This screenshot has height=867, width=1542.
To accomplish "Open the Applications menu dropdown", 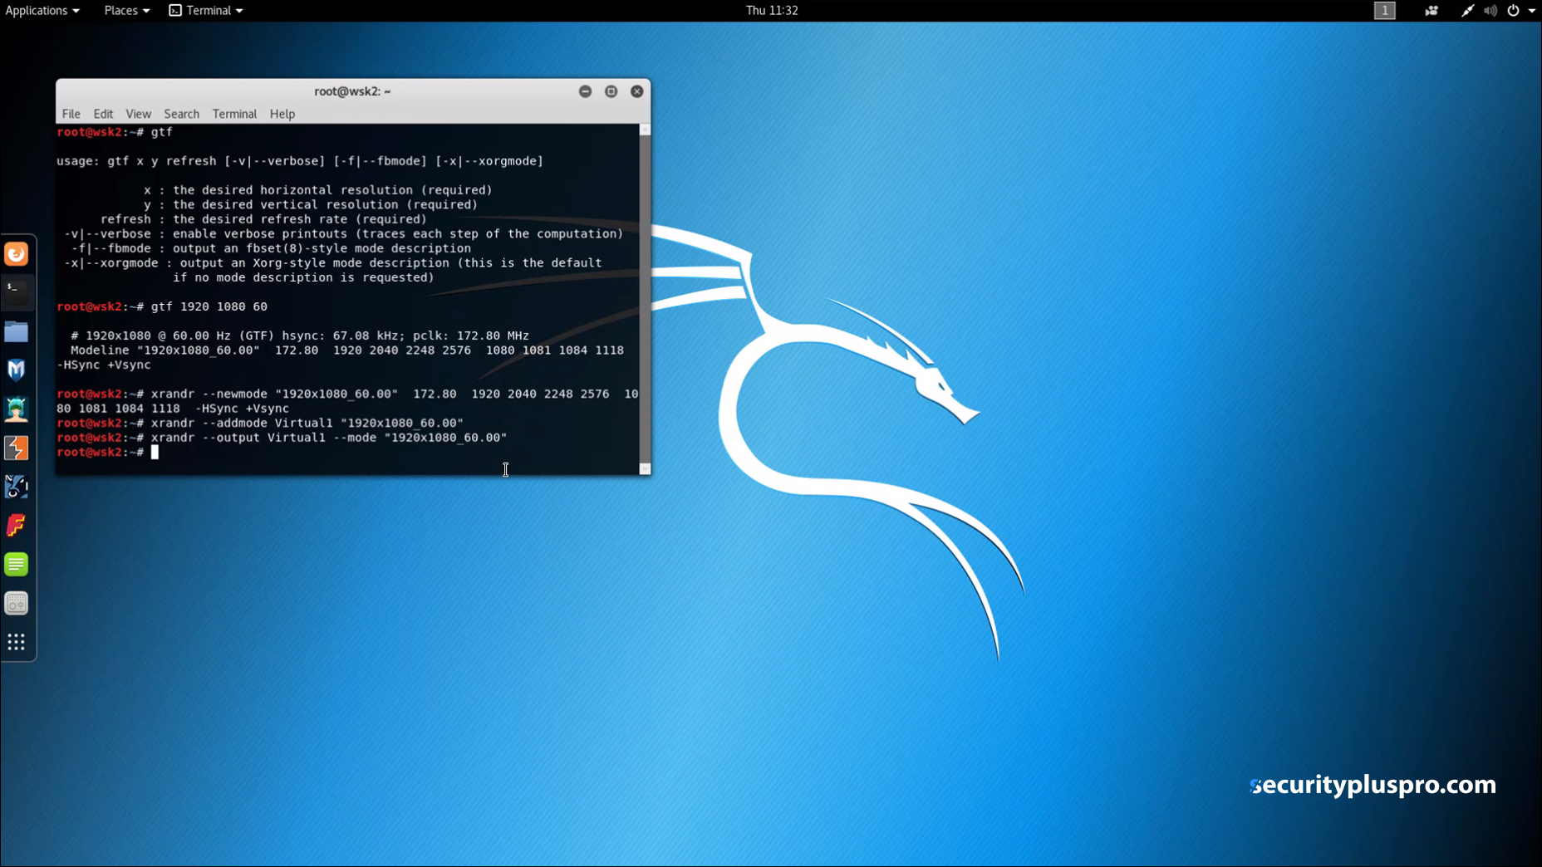I will click(42, 11).
